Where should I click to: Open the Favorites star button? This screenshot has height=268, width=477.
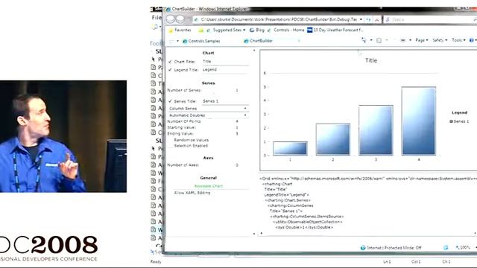(180, 30)
